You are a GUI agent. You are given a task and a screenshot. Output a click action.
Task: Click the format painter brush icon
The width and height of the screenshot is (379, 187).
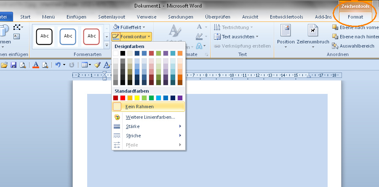[97, 65]
